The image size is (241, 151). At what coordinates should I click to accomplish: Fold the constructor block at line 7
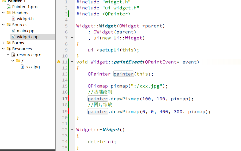click(72, 38)
